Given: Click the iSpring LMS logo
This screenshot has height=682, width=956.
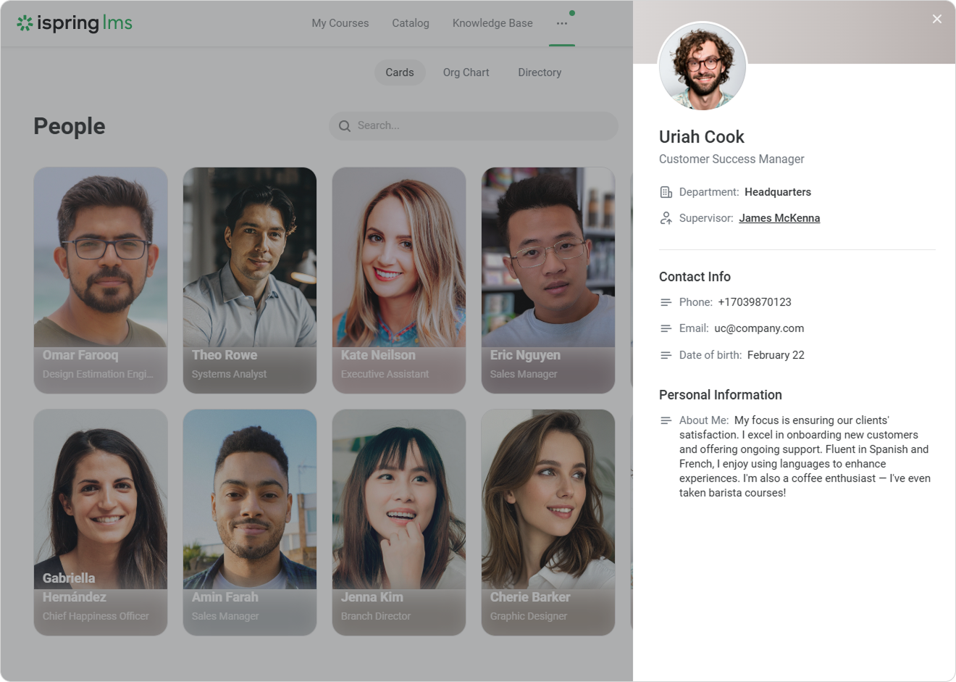Looking at the screenshot, I should [x=75, y=23].
